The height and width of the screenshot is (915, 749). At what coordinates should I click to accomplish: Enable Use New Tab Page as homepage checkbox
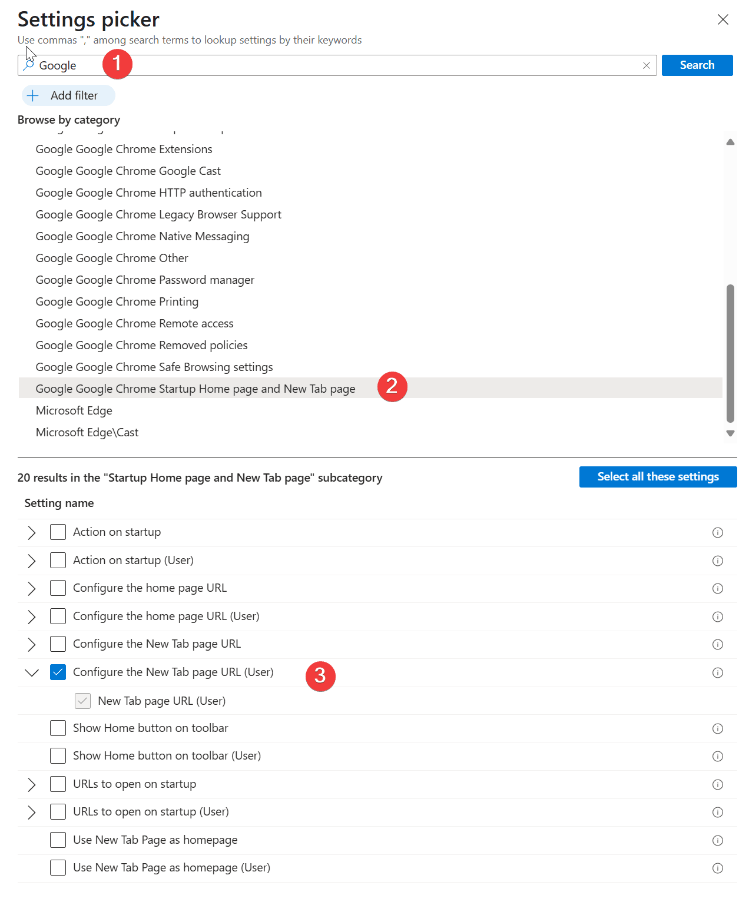tap(58, 840)
